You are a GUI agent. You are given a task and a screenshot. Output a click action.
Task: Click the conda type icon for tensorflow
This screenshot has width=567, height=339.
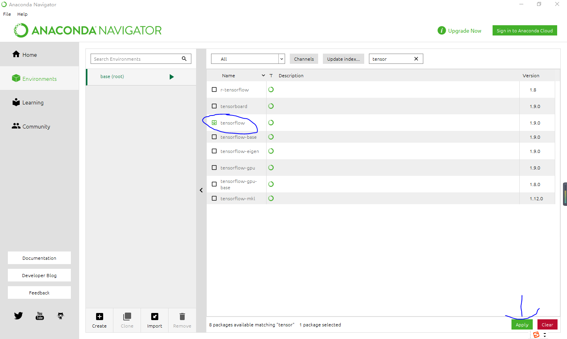pyautogui.click(x=271, y=123)
